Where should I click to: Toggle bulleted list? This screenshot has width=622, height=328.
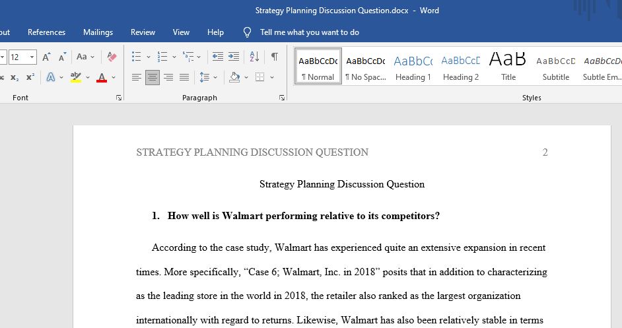point(137,57)
